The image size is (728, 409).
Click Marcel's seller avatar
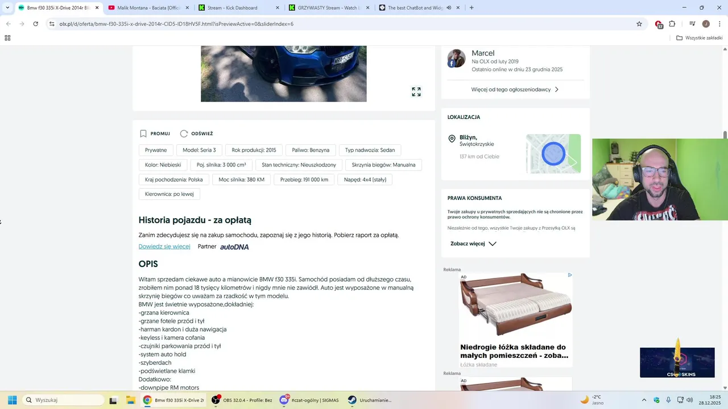coord(456,58)
